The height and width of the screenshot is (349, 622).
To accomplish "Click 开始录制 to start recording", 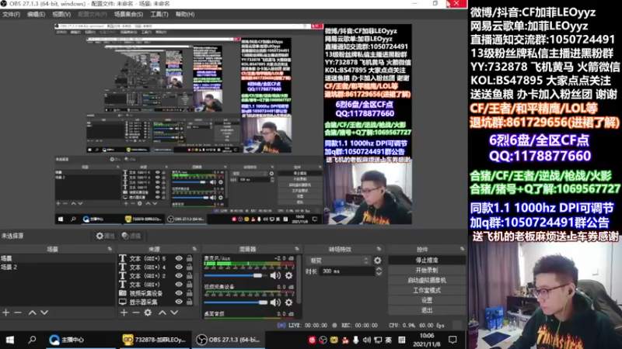I will point(427,270).
